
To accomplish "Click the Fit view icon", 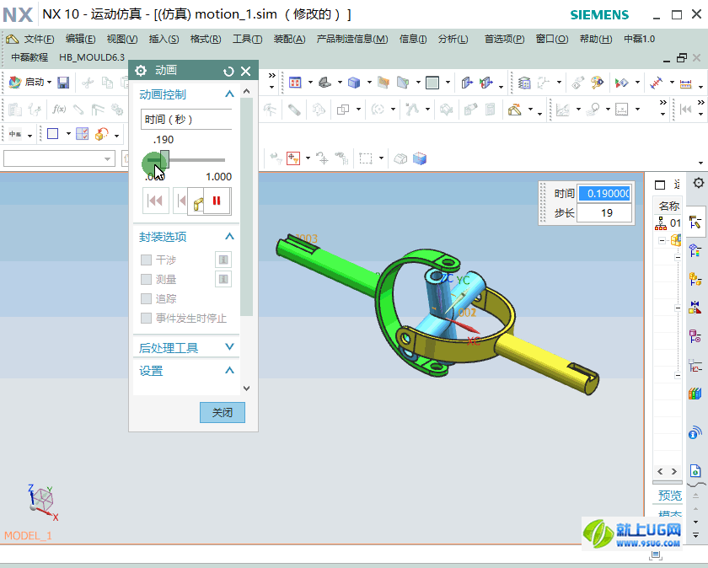I will (295, 83).
